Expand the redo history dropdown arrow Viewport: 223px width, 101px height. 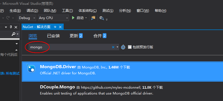pyautogui.click(x=13, y=18)
